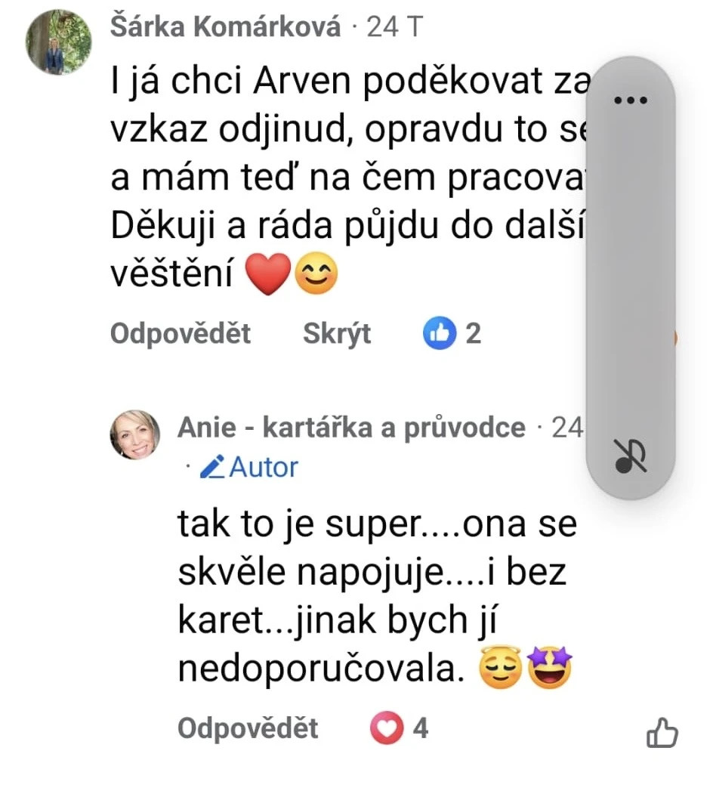Click the heart reaction icon with 4
This screenshot has height=788, width=713.
pos(387,728)
